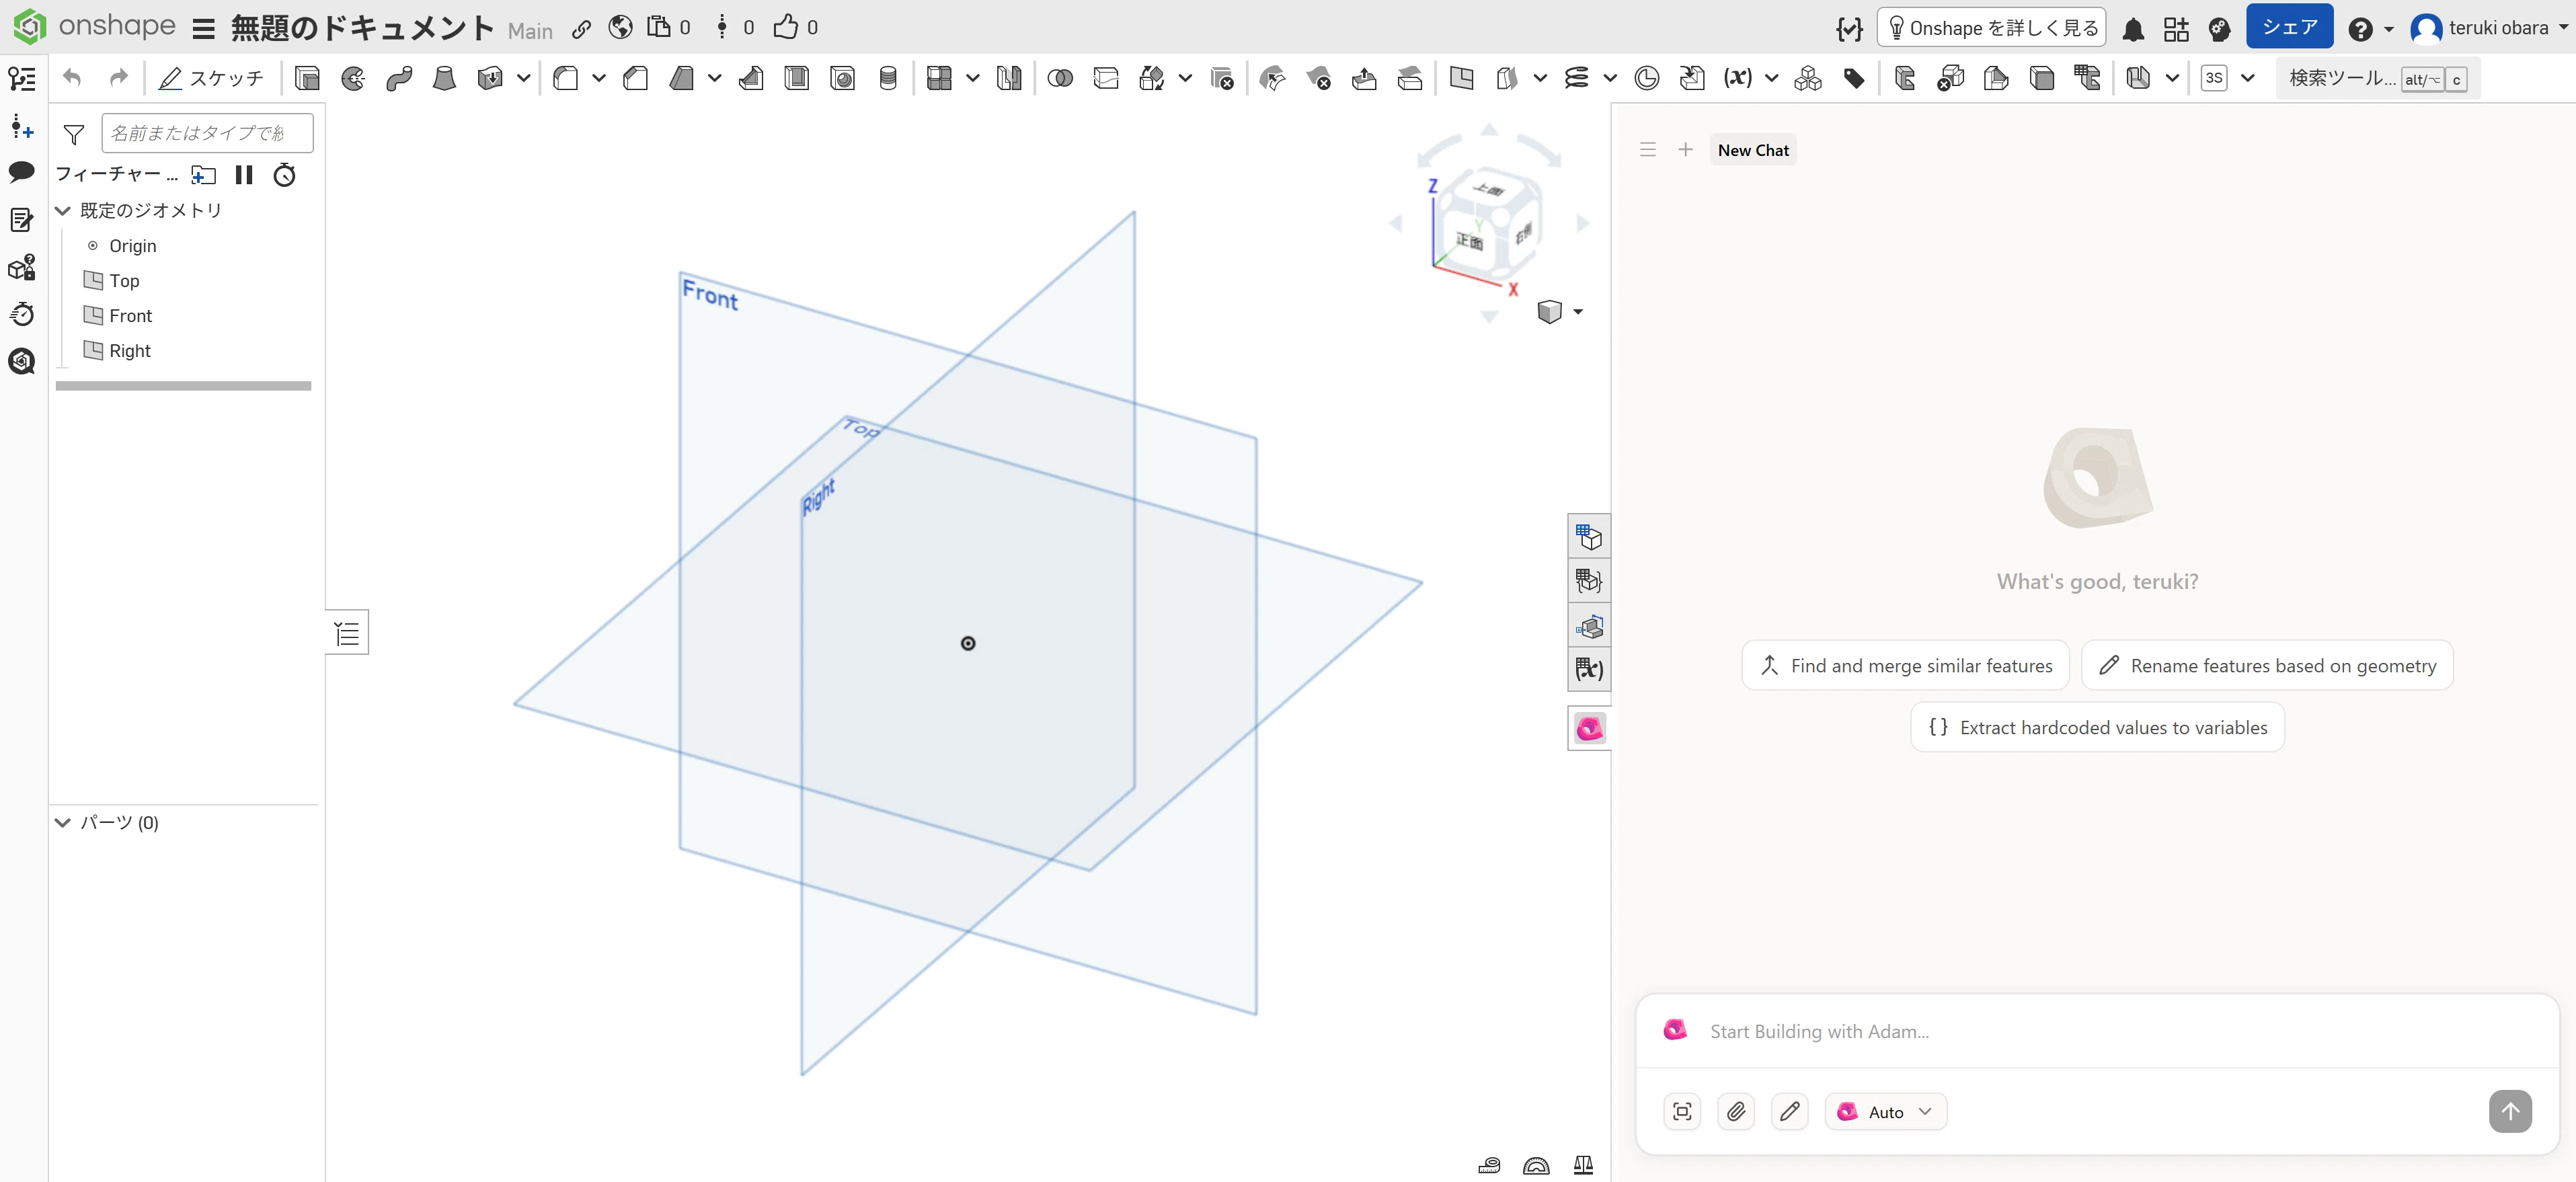Click the Undo arrow

72,77
